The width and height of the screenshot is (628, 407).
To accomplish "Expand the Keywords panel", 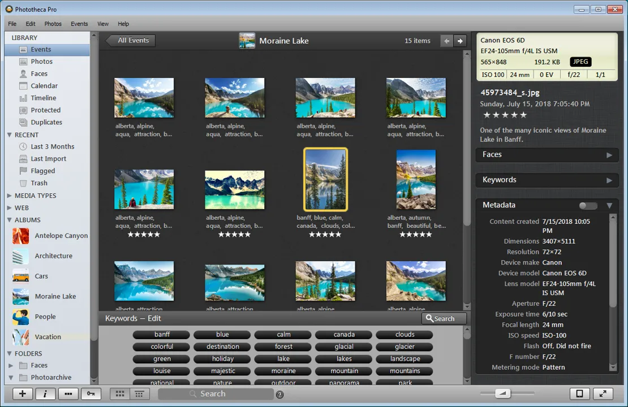I will (x=609, y=180).
